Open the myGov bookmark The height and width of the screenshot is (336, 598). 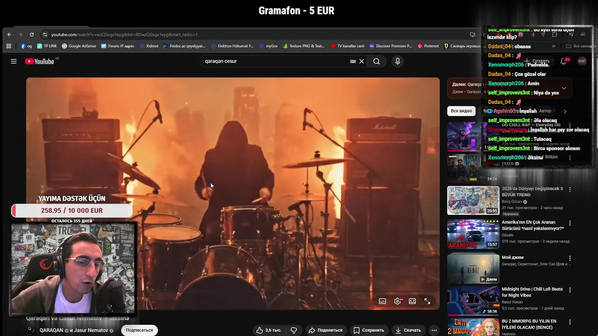[268, 46]
